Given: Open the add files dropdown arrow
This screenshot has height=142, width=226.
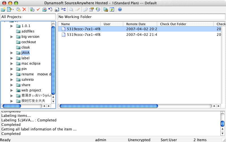Looking at the screenshot, I should [x=13, y=10].
